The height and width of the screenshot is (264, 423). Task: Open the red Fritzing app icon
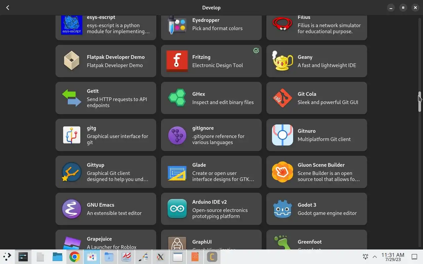tap(177, 61)
